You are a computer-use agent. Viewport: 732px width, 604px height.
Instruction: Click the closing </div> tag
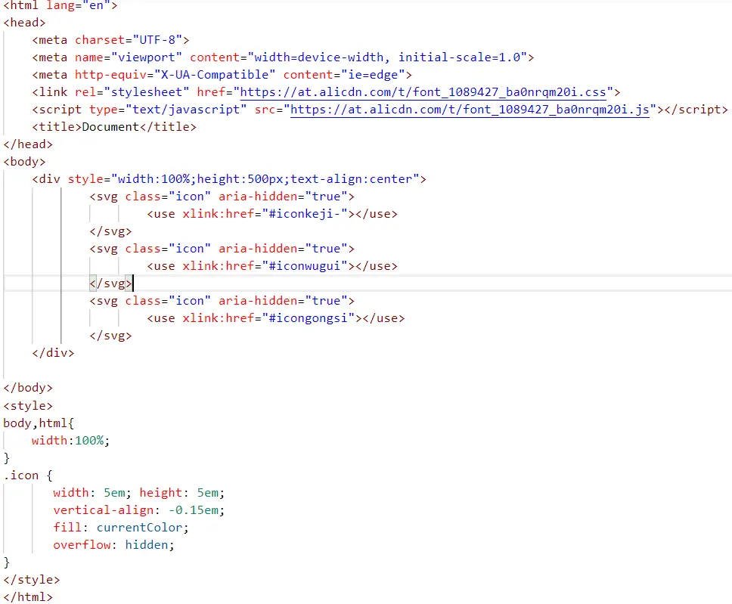53,353
